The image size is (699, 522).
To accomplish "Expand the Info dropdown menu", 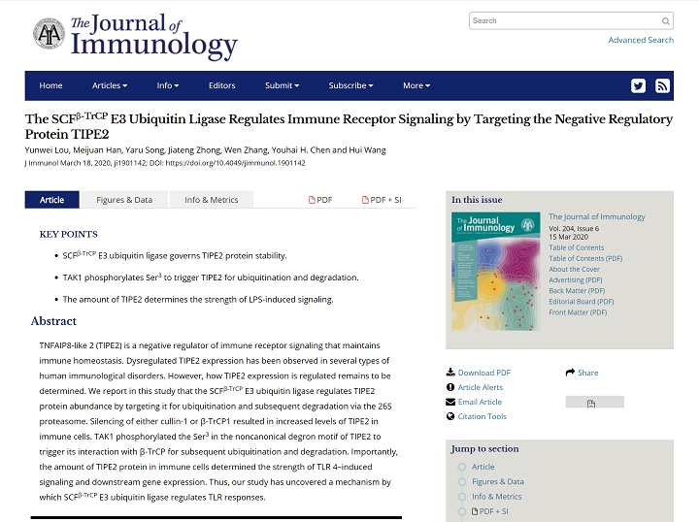I will click(168, 85).
